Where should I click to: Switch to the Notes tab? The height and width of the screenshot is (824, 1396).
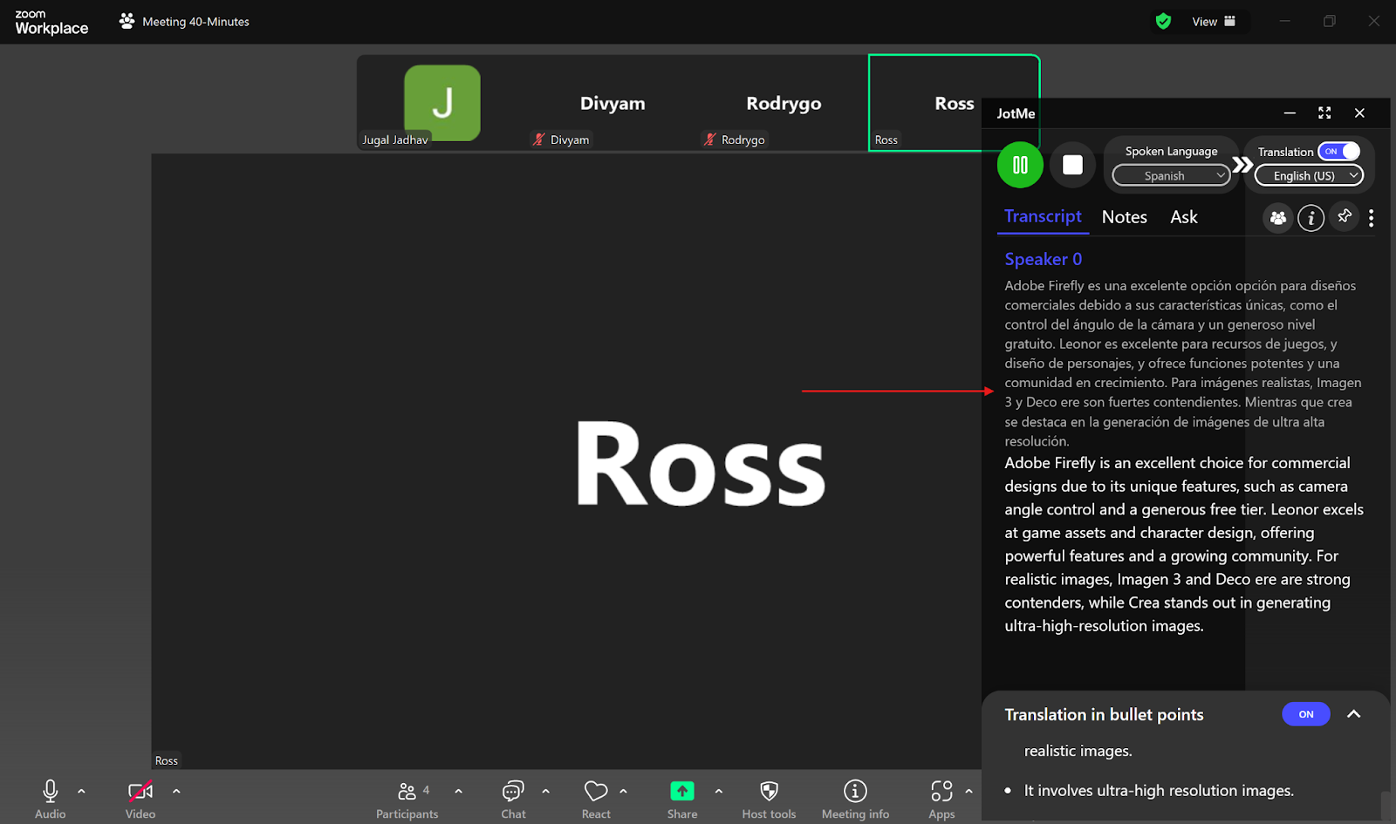click(1124, 217)
